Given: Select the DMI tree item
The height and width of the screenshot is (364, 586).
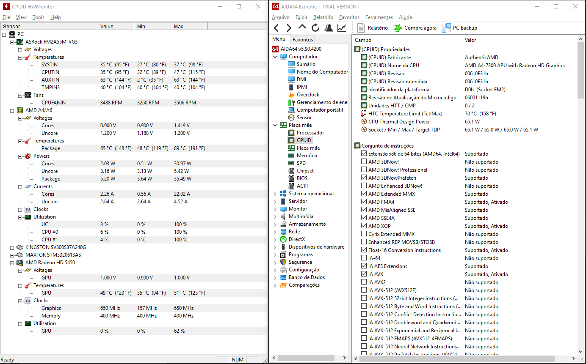Looking at the screenshot, I should point(301,79).
